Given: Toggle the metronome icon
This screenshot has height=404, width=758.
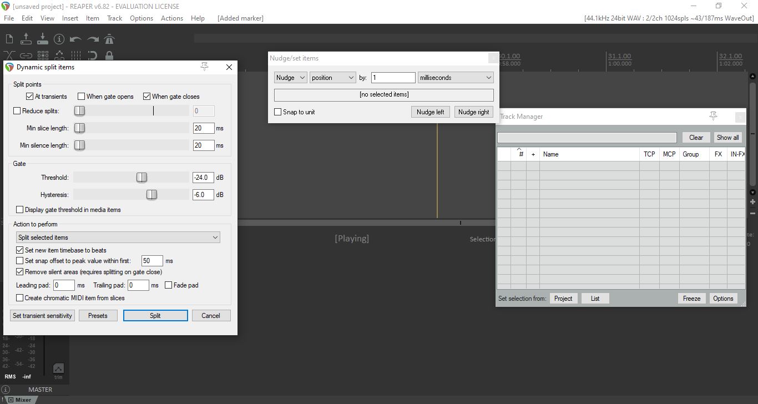Looking at the screenshot, I should pos(109,39).
